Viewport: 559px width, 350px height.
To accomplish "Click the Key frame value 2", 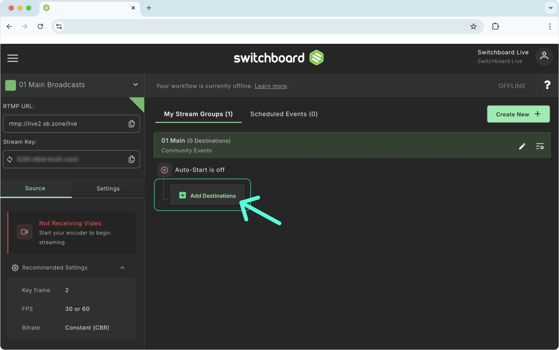I will 67,290.
